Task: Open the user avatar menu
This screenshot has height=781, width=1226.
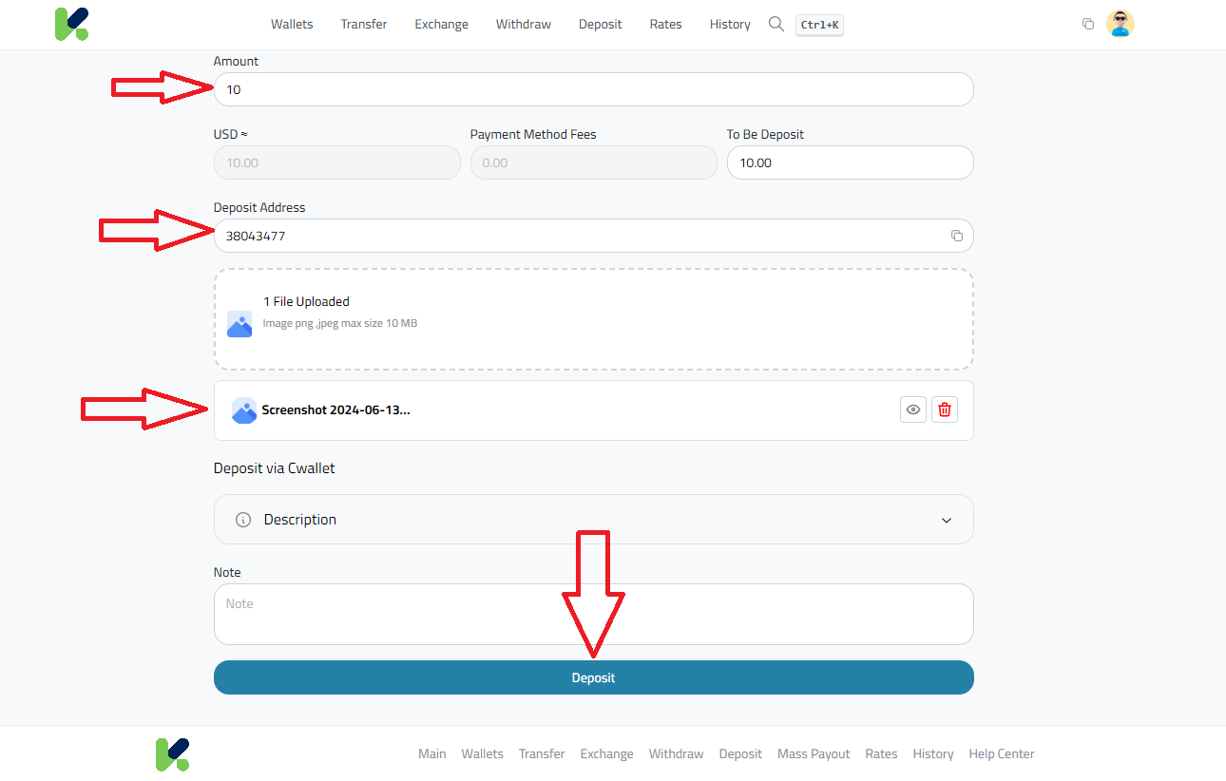Action: [1121, 24]
